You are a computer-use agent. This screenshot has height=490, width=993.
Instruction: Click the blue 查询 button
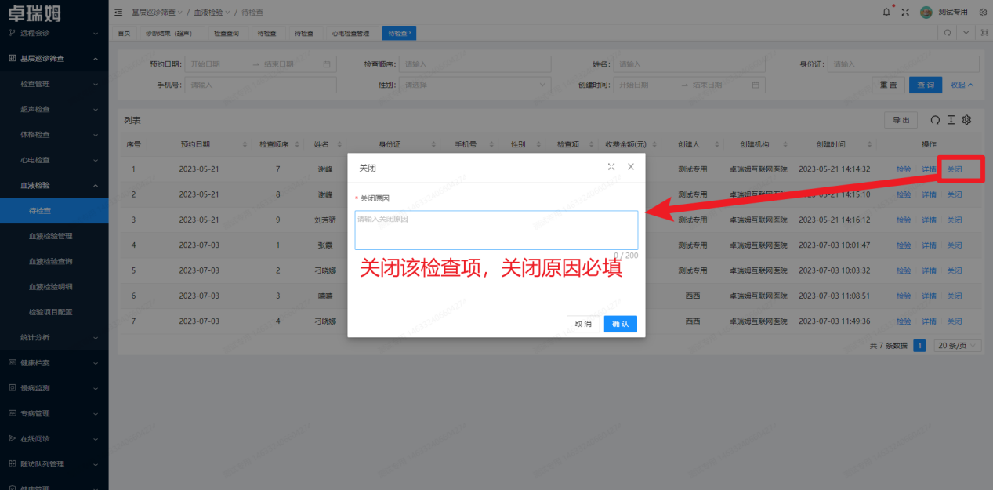click(926, 85)
